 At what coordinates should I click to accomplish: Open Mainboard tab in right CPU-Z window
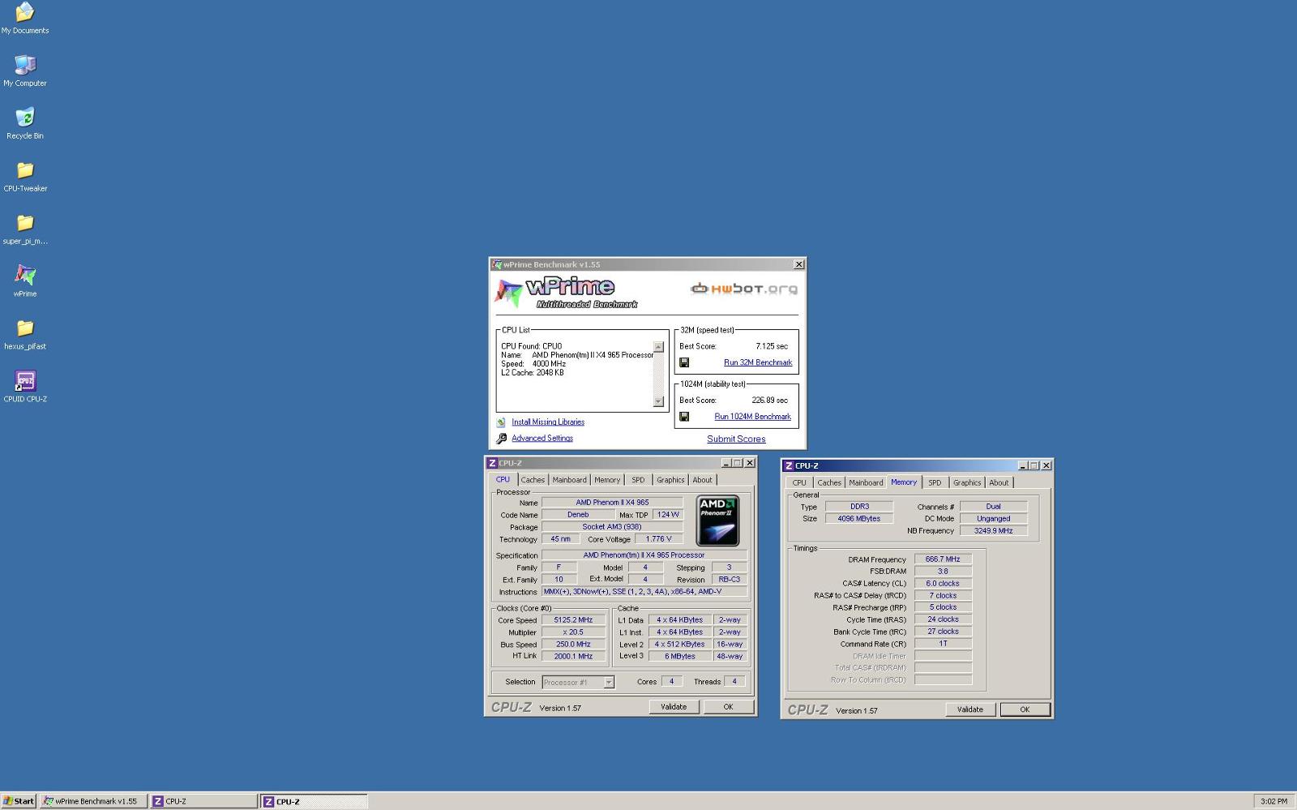click(866, 482)
